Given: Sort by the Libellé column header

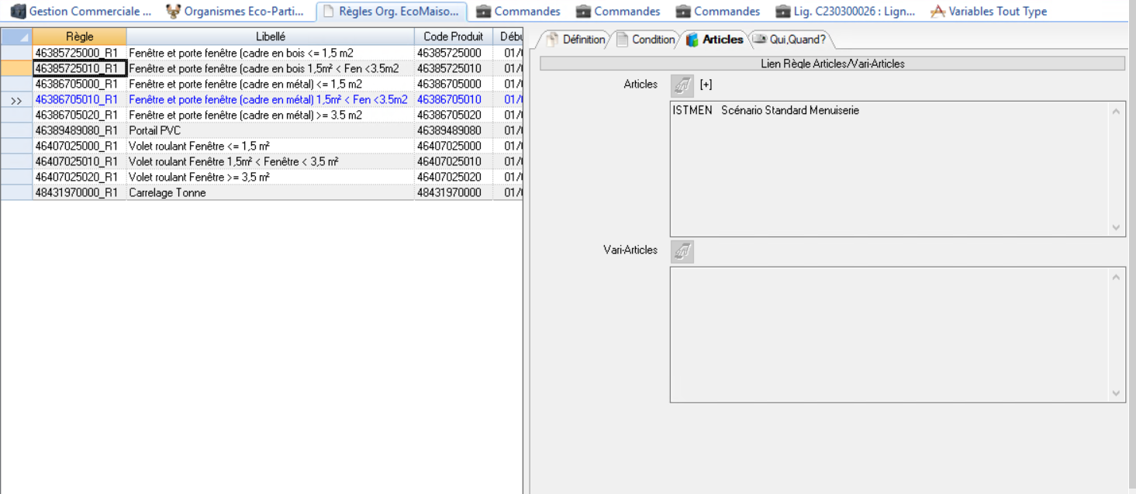Looking at the screenshot, I should tap(270, 36).
